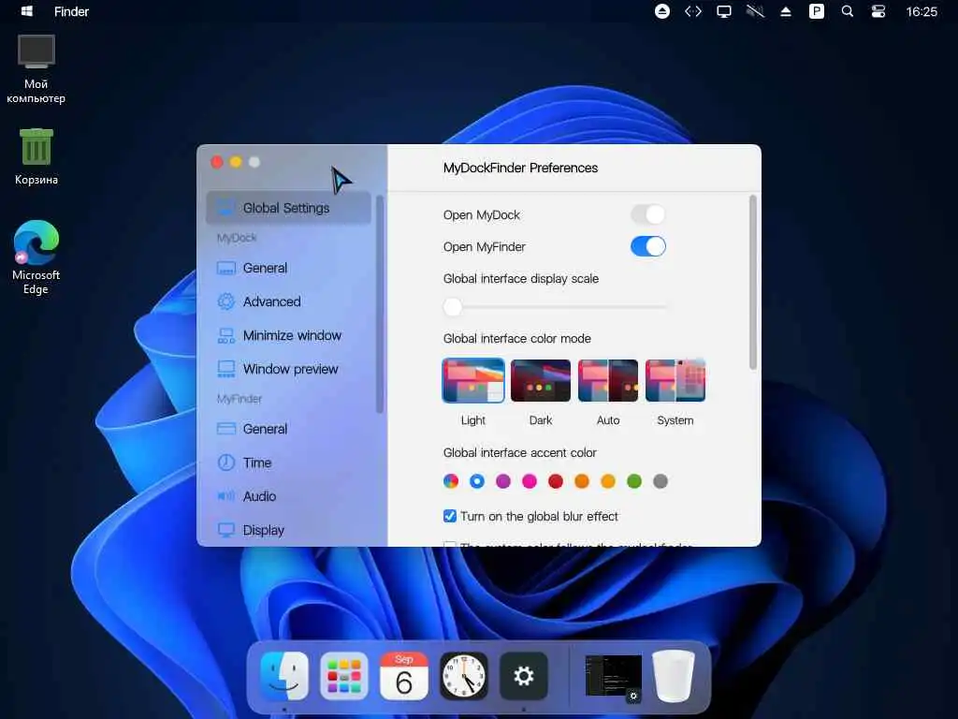
Task: Close the preferences window with red button
Action: tap(217, 162)
